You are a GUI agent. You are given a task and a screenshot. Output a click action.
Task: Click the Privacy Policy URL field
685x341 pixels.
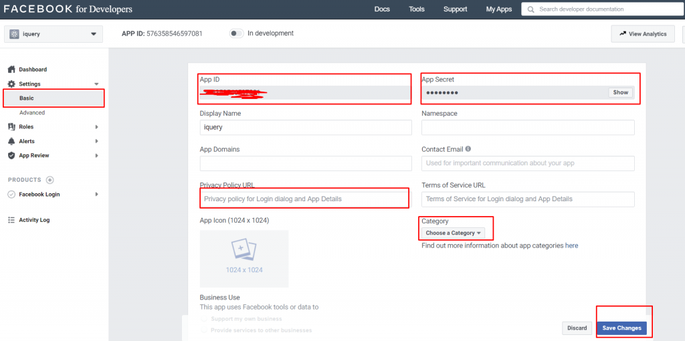tap(306, 199)
